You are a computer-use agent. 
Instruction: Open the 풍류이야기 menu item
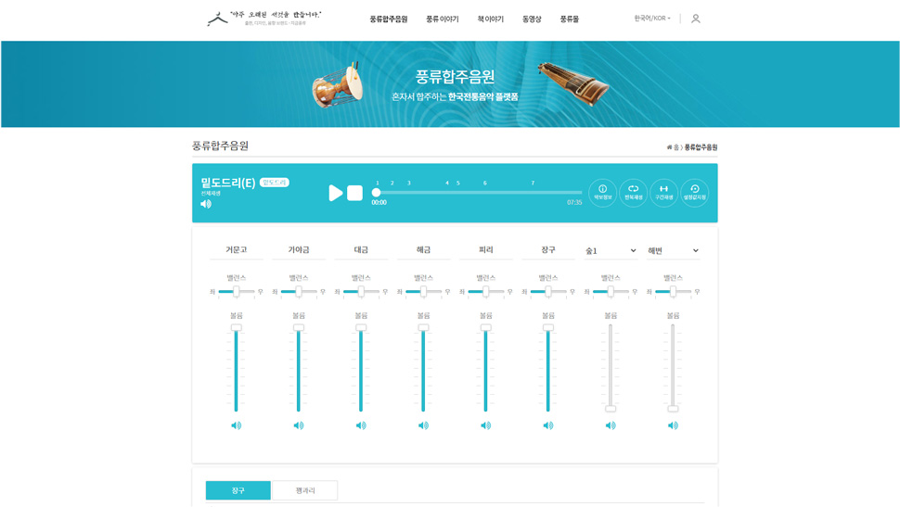click(x=442, y=19)
